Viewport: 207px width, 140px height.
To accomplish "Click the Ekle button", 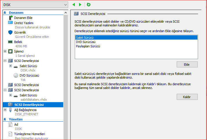I will [x=187, y=65].
